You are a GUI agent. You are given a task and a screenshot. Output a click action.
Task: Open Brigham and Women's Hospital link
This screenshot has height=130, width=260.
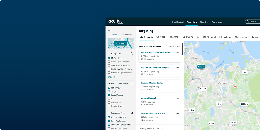tap(155, 68)
